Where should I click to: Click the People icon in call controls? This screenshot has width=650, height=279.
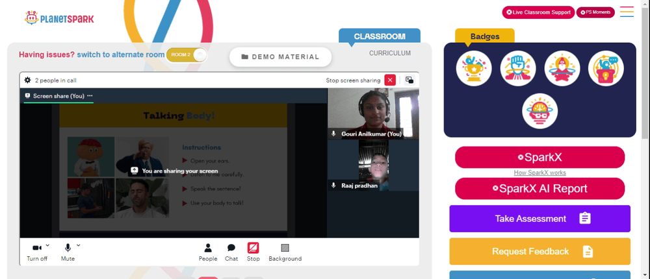(x=208, y=248)
